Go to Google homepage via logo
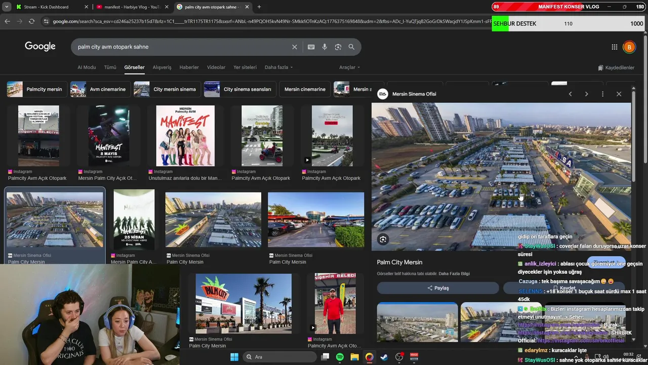 click(x=40, y=46)
